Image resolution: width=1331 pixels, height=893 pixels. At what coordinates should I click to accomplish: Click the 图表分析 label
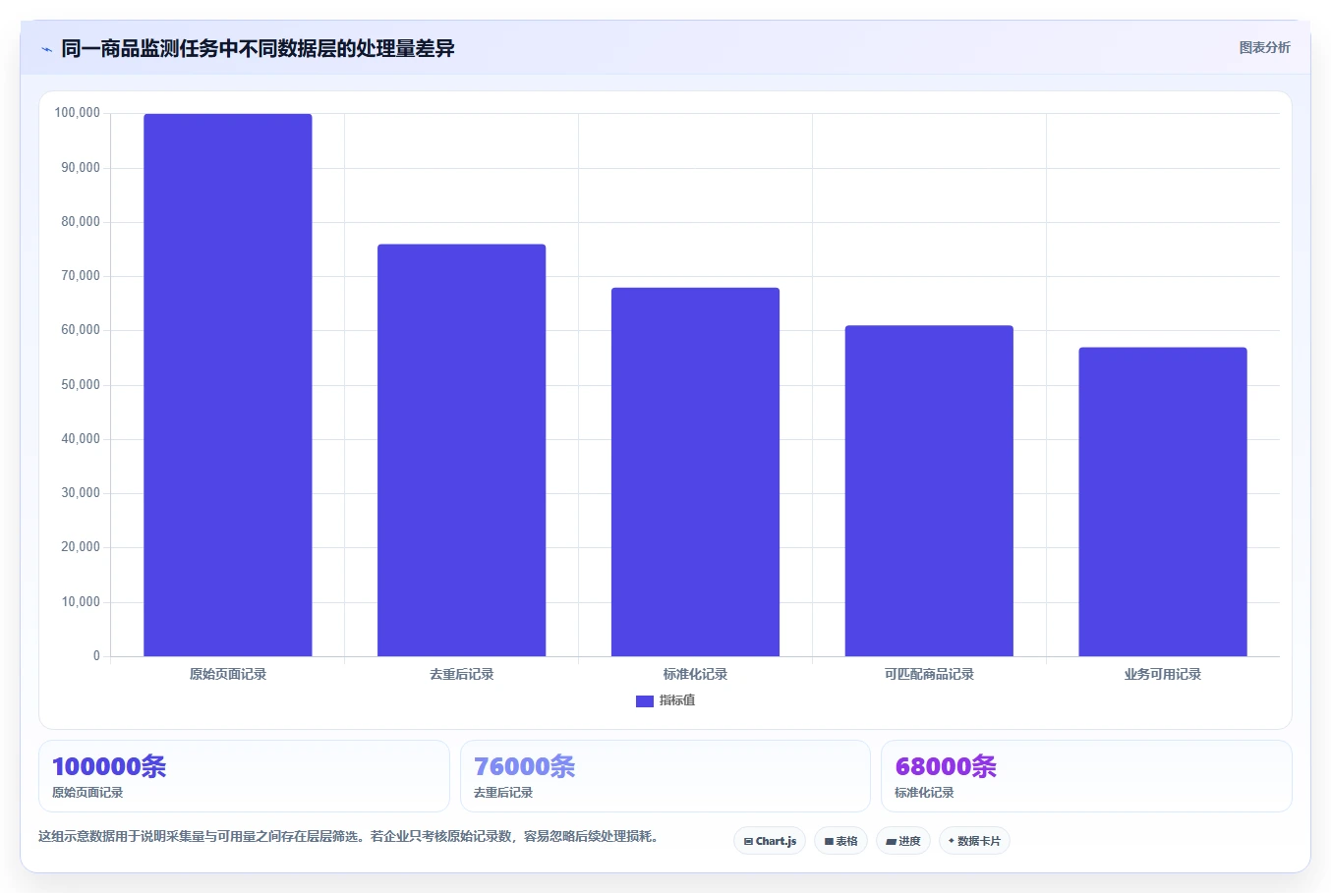1264,47
